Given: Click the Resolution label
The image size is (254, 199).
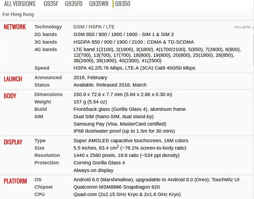Looking at the screenshot, I should (47, 155).
